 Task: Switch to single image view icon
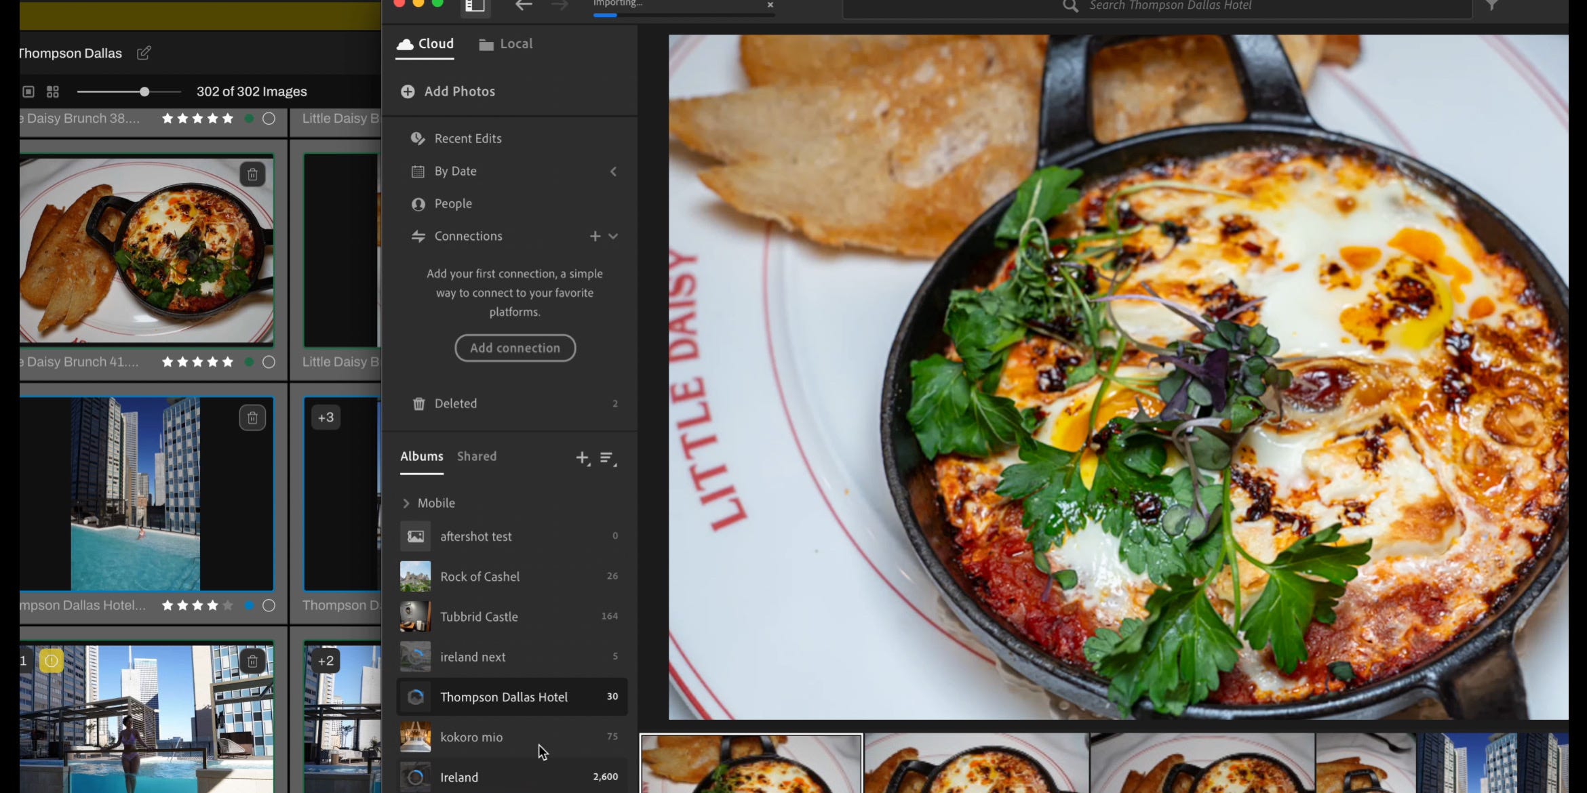coord(28,91)
